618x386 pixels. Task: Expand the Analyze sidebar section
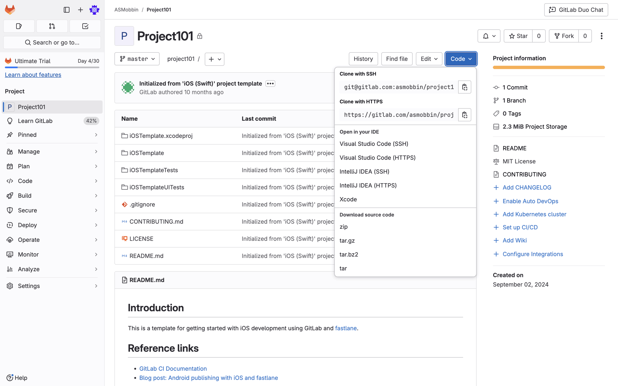(52, 269)
